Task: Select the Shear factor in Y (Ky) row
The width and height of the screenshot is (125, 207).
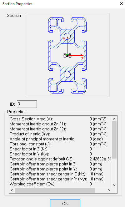Action: pos(60,154)
